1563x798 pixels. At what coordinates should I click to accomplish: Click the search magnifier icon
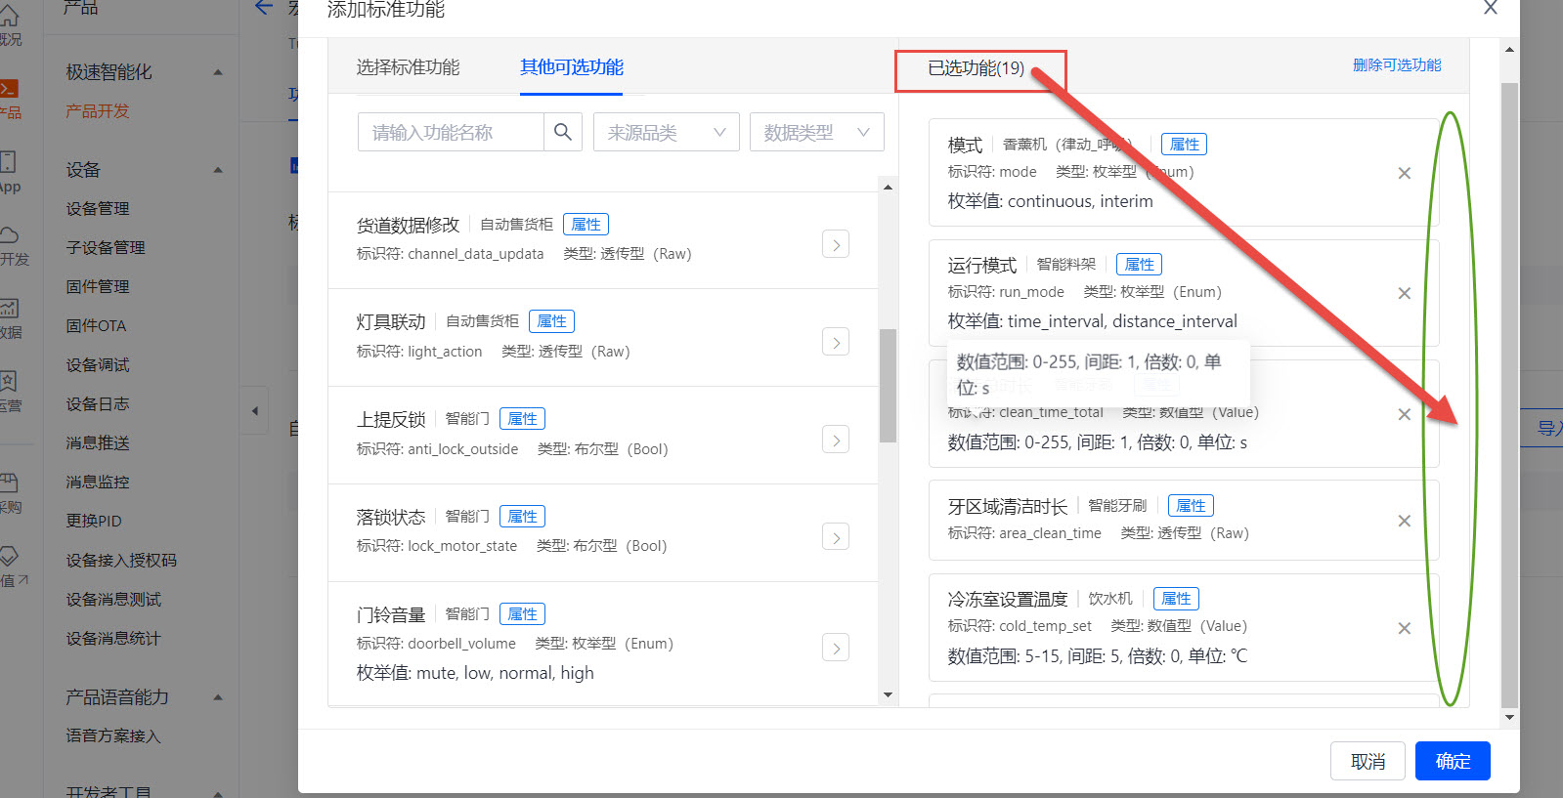pos(562,132)
